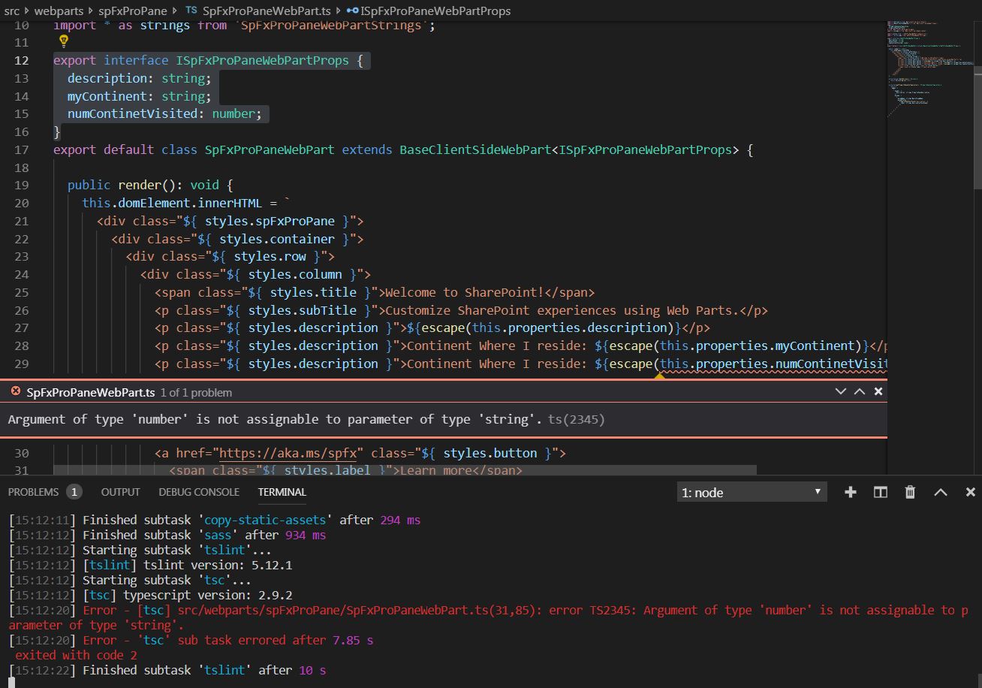Kill the active terminal via trash icon
The width and height of the screenshot is (982, 688).
[909, 492]
